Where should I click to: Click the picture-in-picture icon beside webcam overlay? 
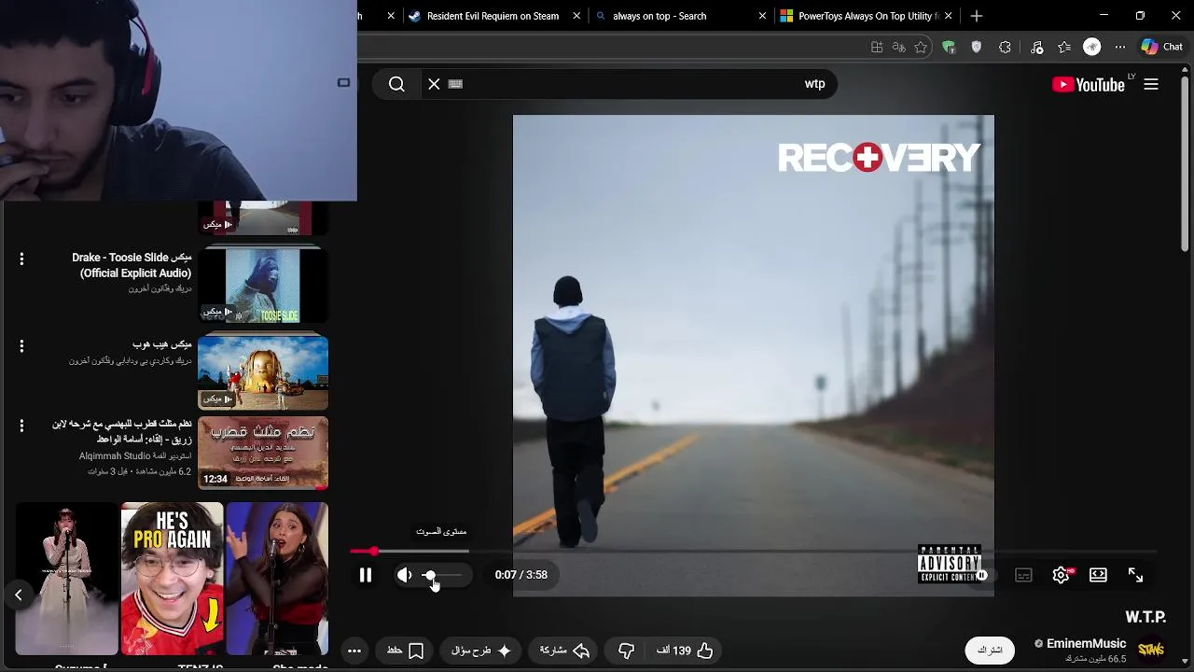coord(343,83)
